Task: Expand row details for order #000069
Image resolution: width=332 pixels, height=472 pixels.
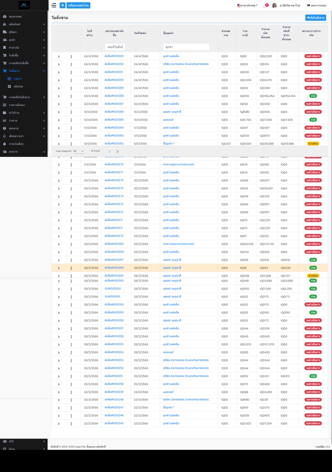Action: coord(59,244)
